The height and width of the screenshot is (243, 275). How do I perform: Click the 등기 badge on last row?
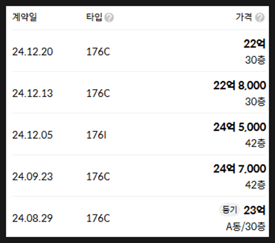pos(229,210)
